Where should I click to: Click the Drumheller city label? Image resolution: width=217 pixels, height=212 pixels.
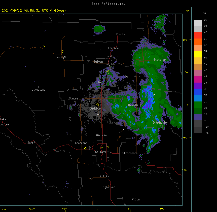click(161, 123)
